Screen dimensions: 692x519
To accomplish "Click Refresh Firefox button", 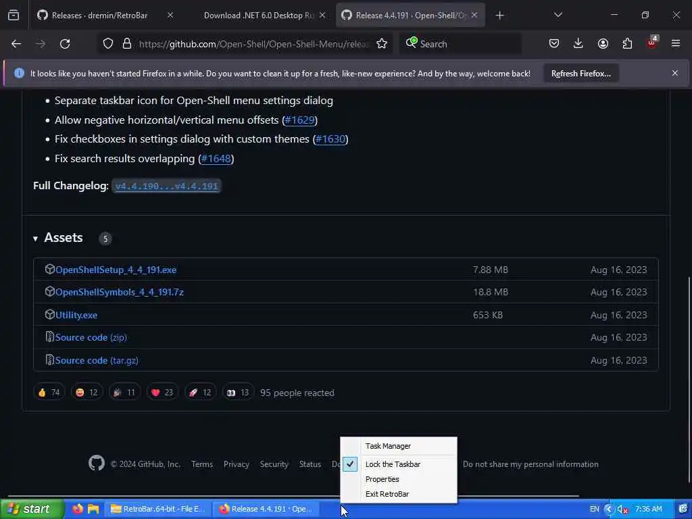I will tap(580, 73).
